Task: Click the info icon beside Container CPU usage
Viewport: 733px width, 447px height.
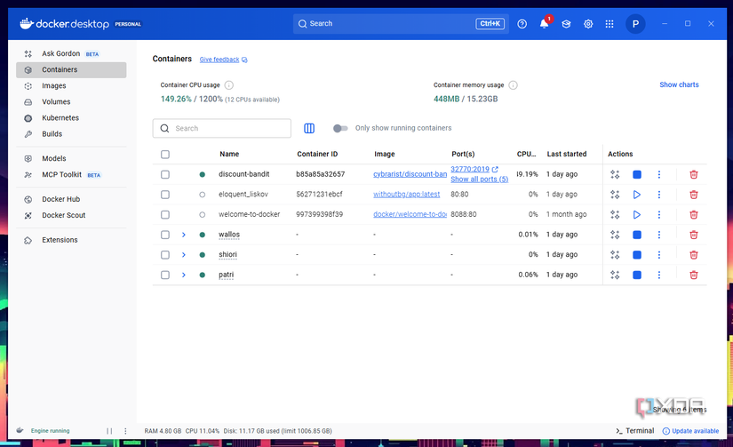Action: pyautogui.click(x=228, y=85)
